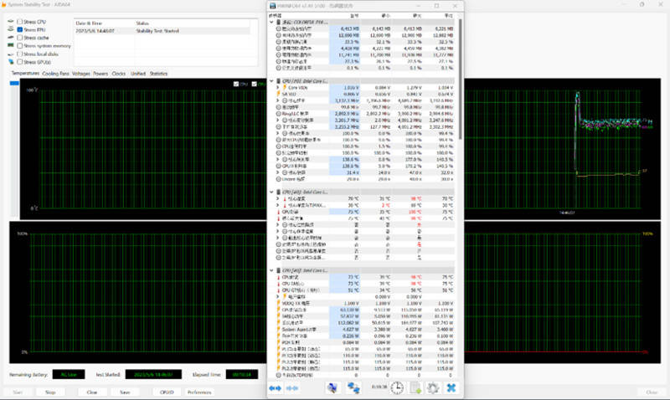Click the clock reset timer icon
670x400 pixels.
click(x=396, y=388)
